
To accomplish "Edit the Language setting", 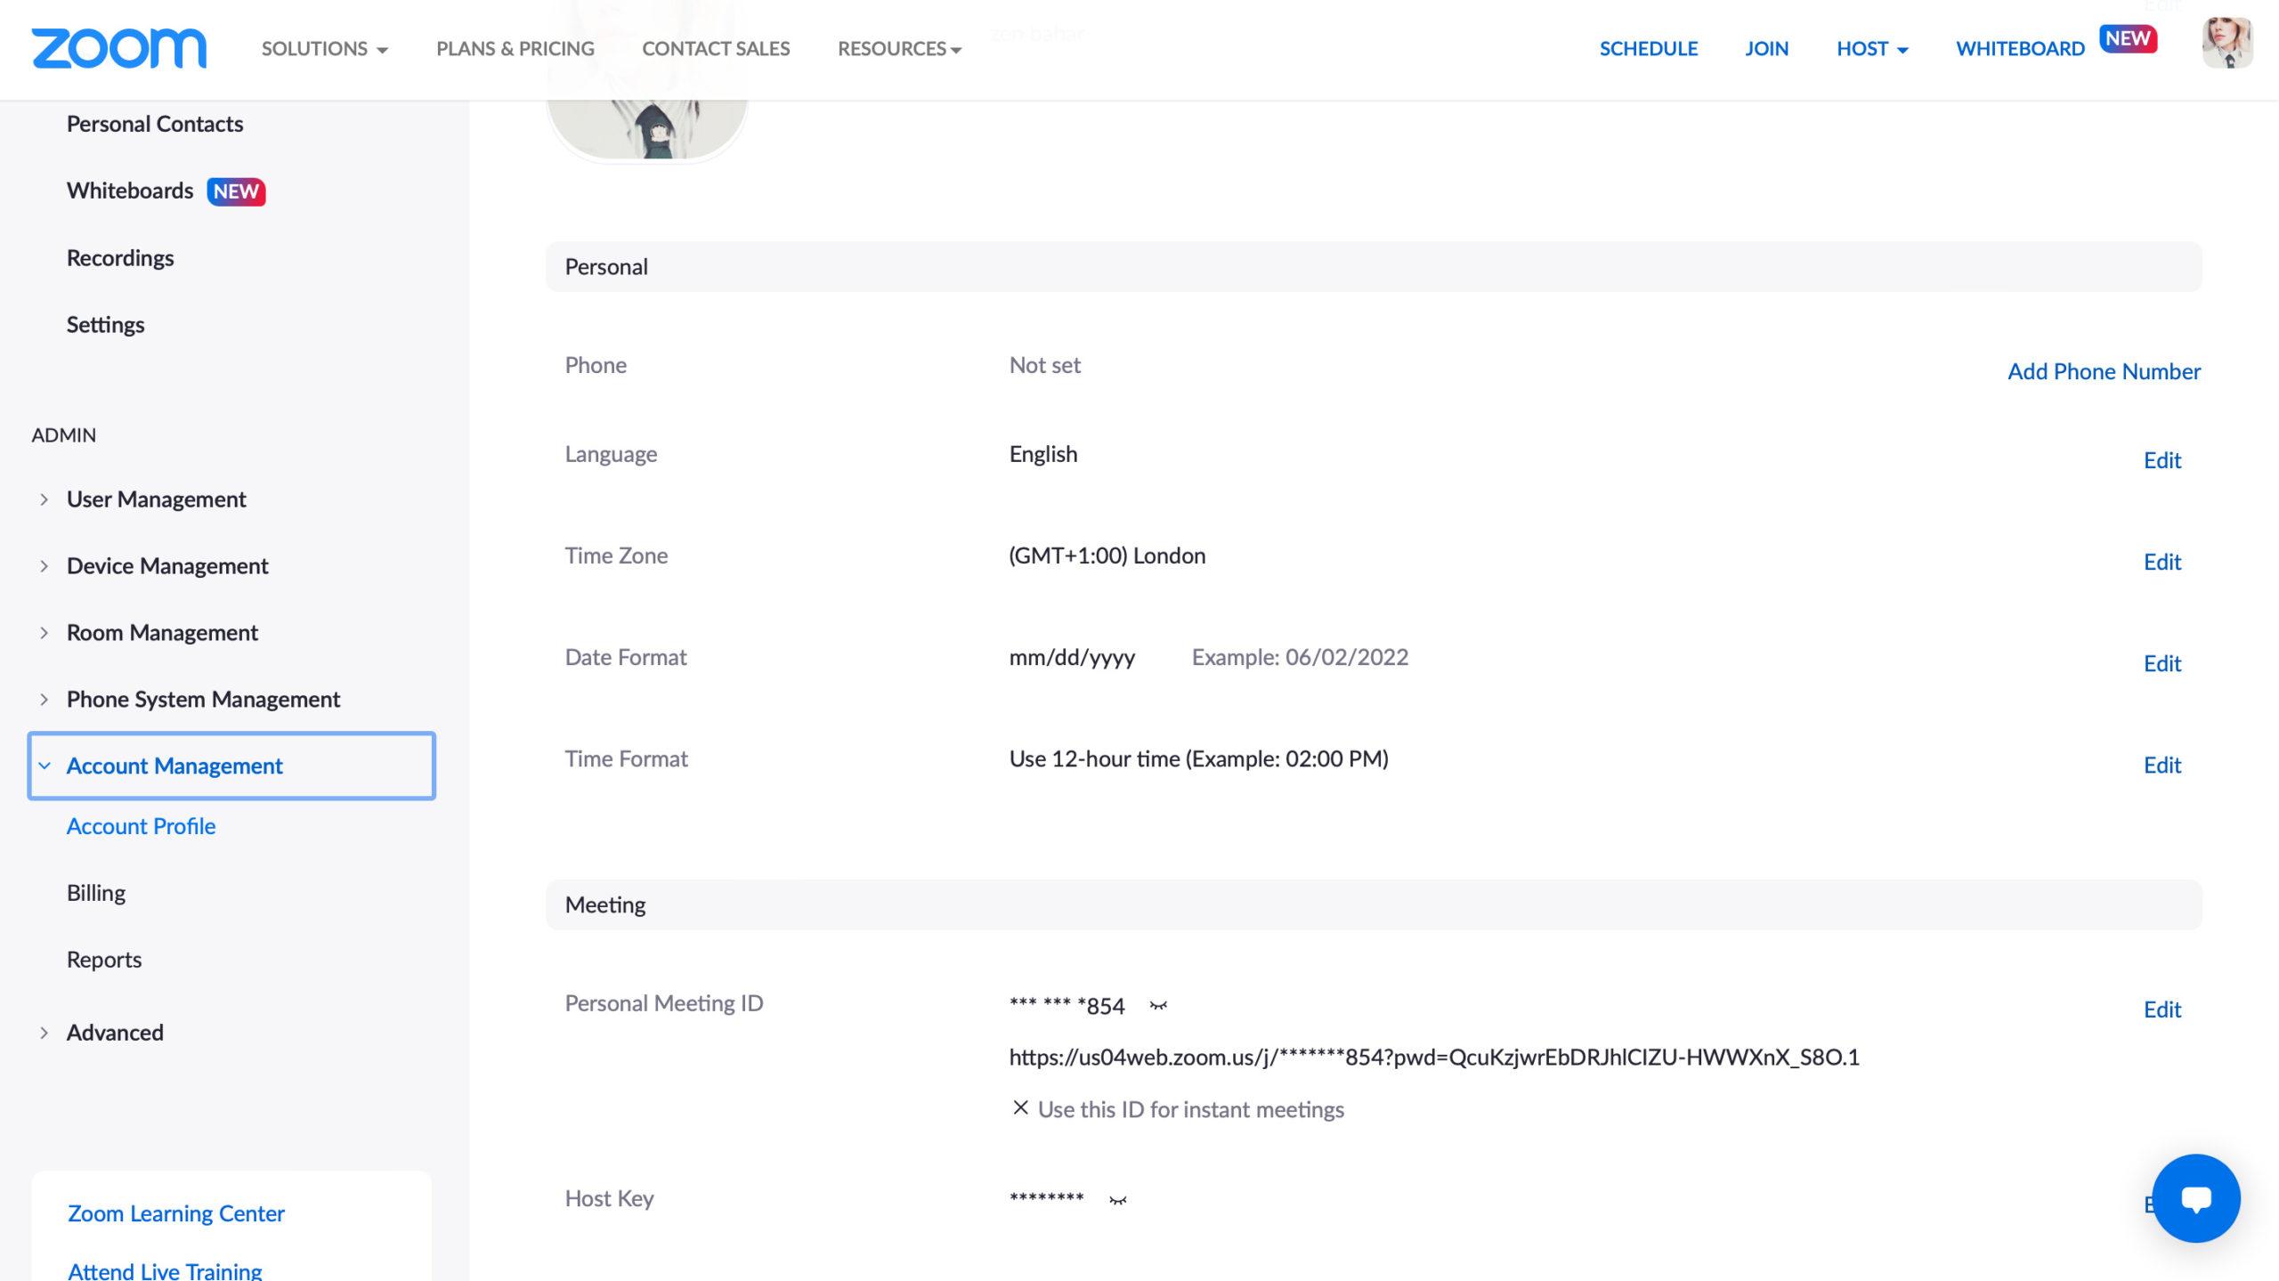I will (2161, 460).
